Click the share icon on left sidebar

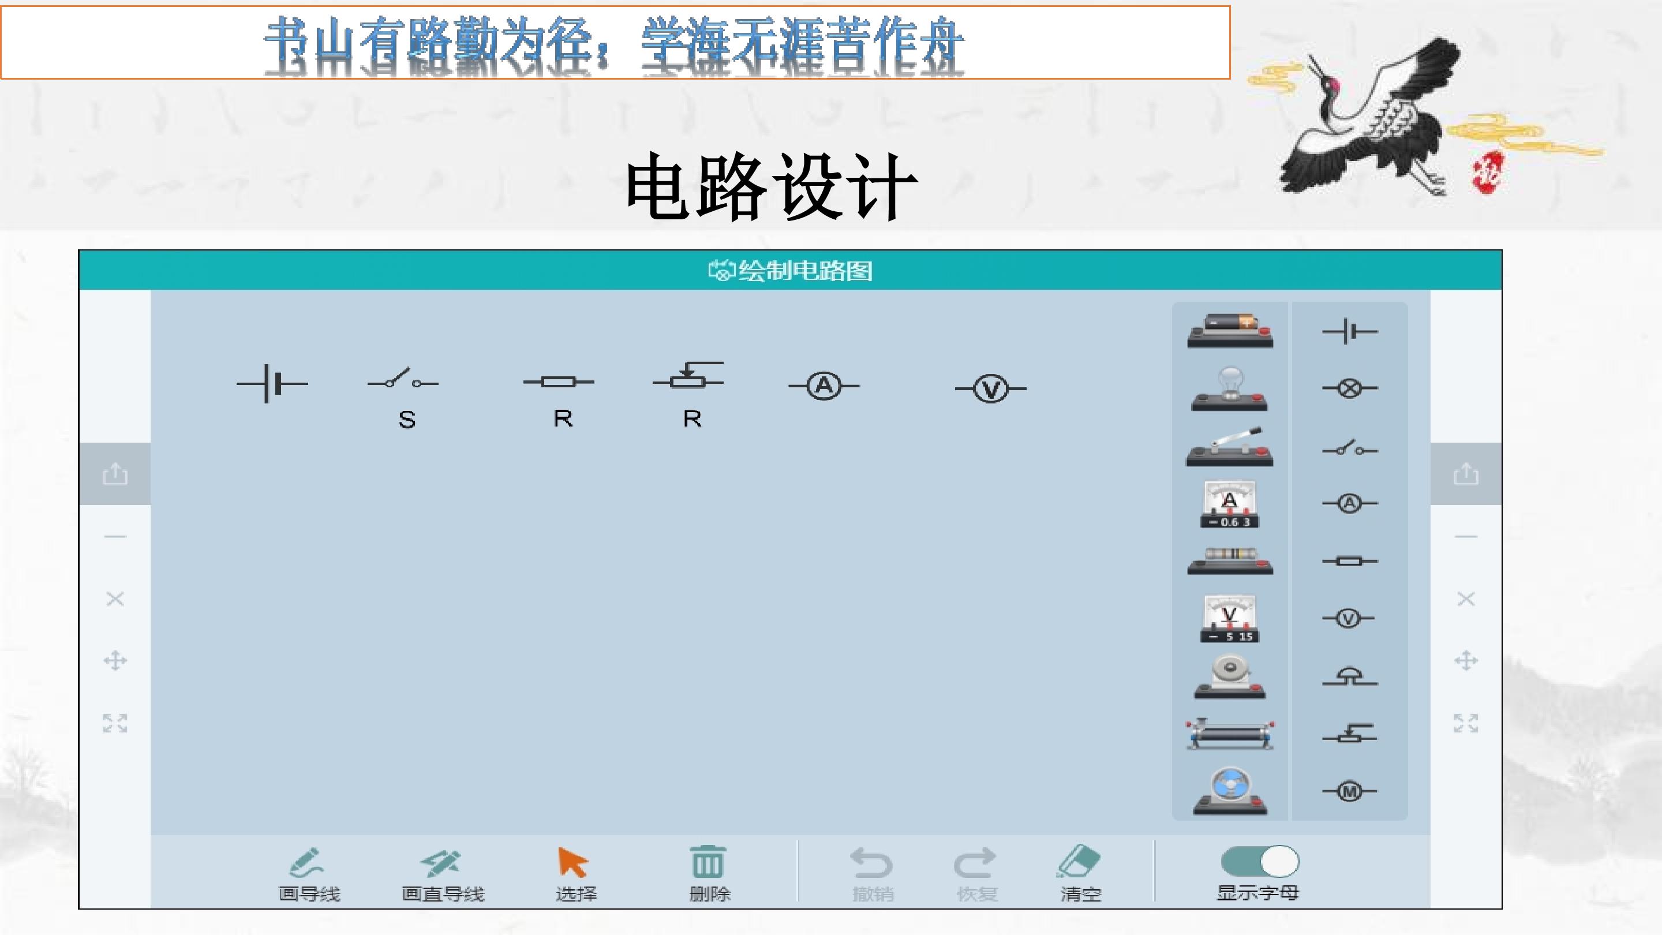point(115,474)
